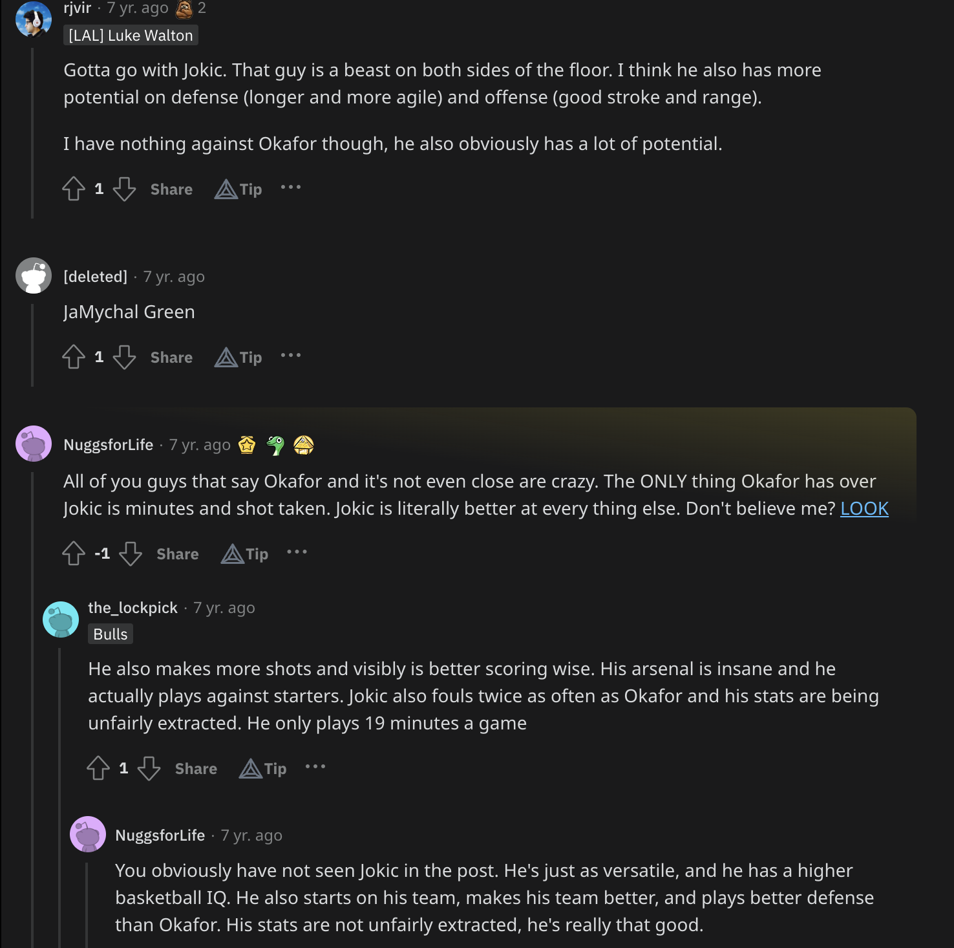Tip NuggsforLife's top-level comment
The height and width of the screenshot is (948, 954).
click(x=245, y=554)
